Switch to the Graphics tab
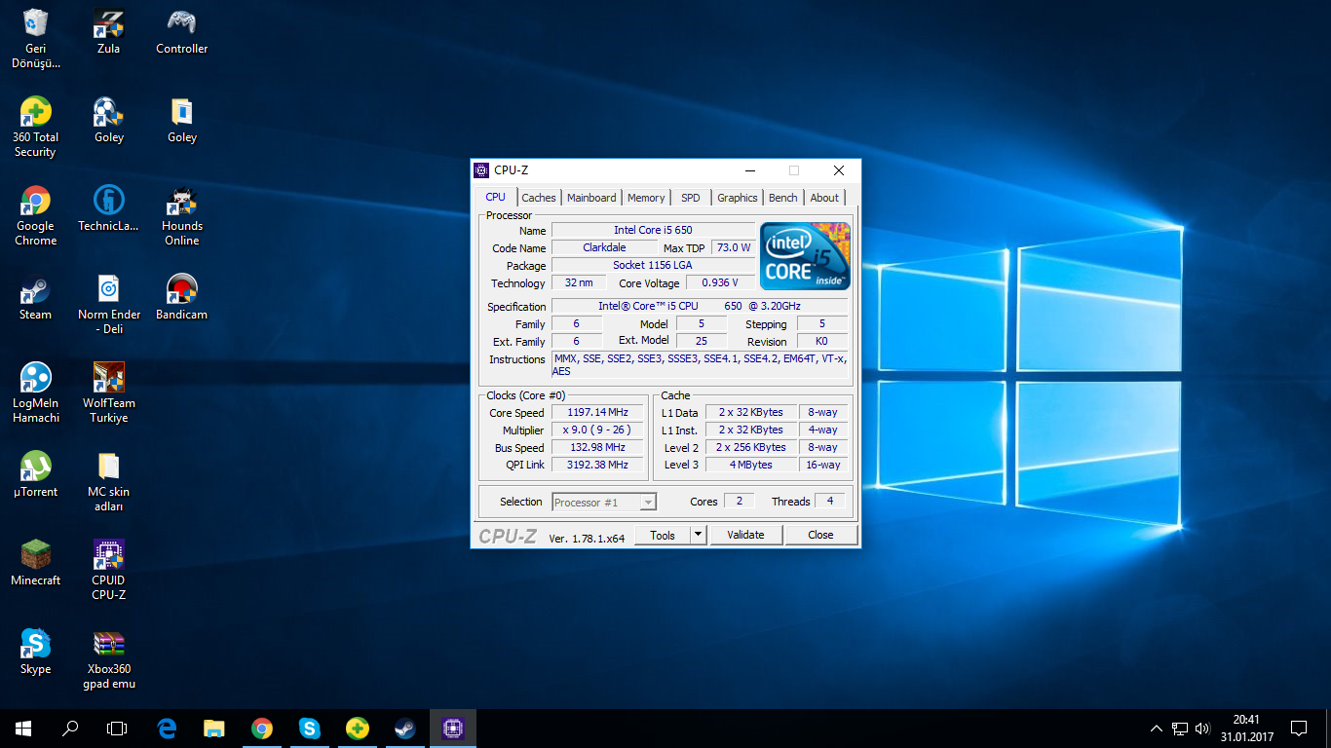Image resolution: width=1331 pixels, height=748 pixels. [738, 197]
